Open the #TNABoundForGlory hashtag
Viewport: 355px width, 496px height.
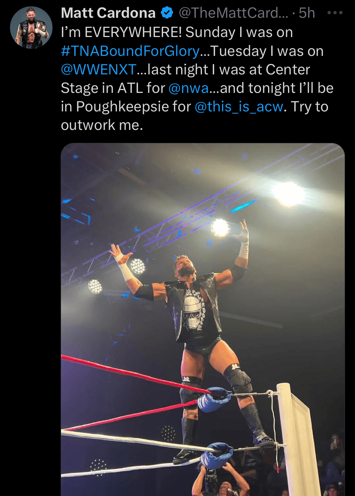[130, 51]
